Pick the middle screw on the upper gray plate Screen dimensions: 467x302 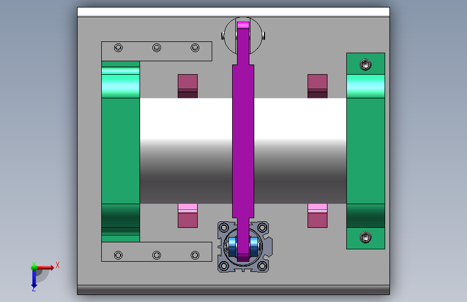pyautogui.click(x=157, y=48)
